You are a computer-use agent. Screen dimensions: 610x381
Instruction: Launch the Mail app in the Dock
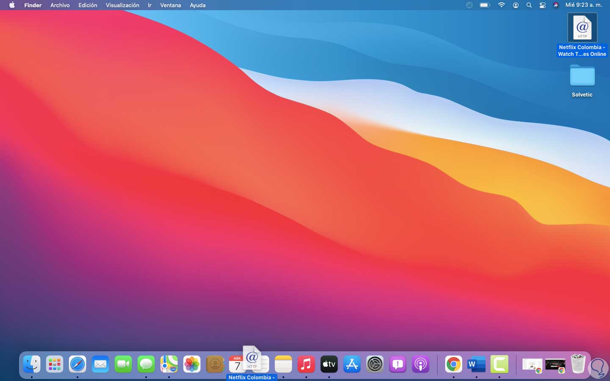point(100,364)
